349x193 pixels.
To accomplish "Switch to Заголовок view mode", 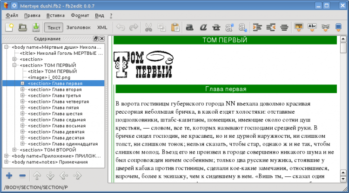I will coord(78,27).
